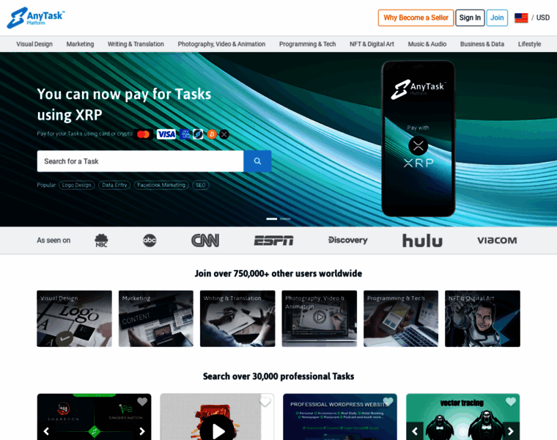Open Photography, Video & Animation category tile
This screenshot has width=557, height=440.
tap(320, 318)
